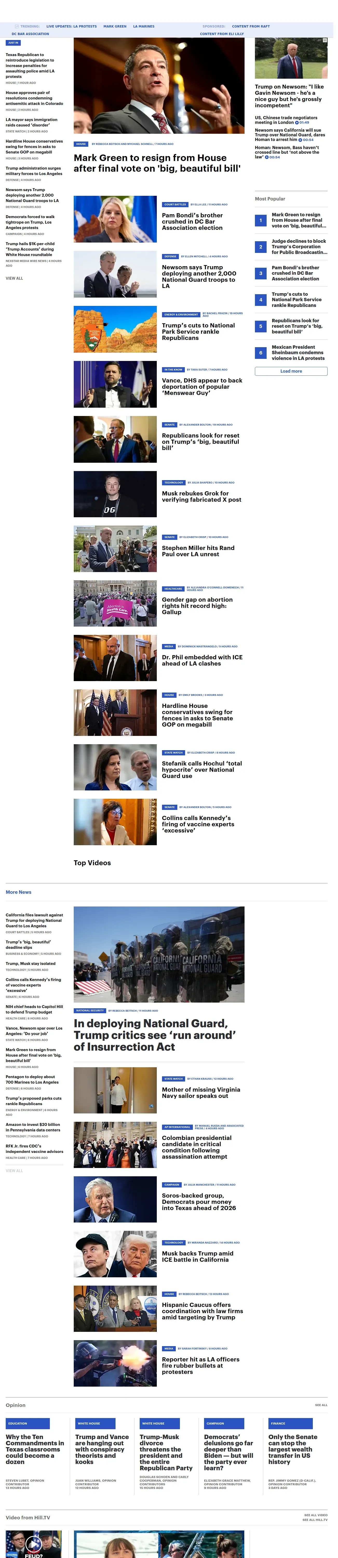Click the 'Energy & Environment' category tag

click(x=181, y=314)
